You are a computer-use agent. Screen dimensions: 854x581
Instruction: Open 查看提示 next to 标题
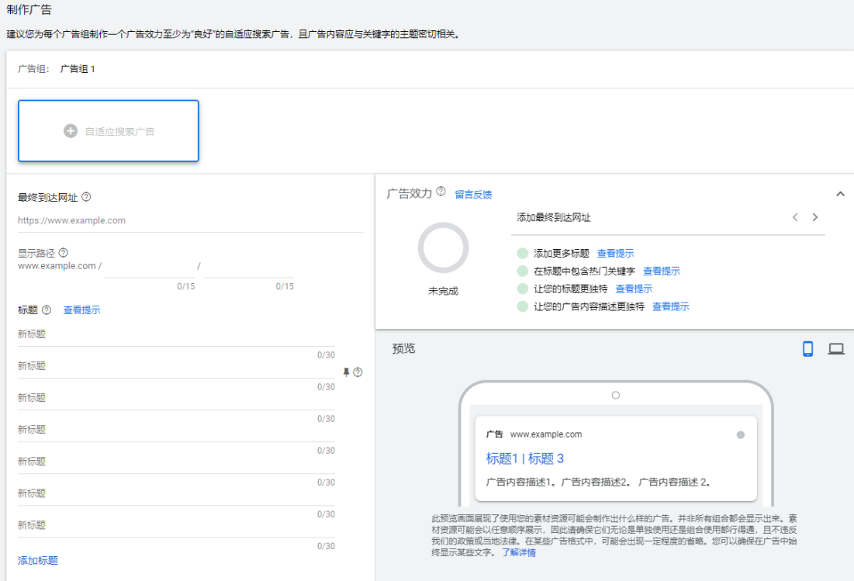pyautogui.click(x=81, y=310)
